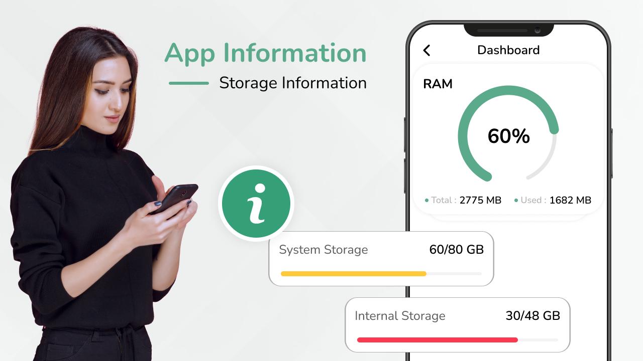
Task: Click the green dot beside Total
Action: click(x=426, y=201)
